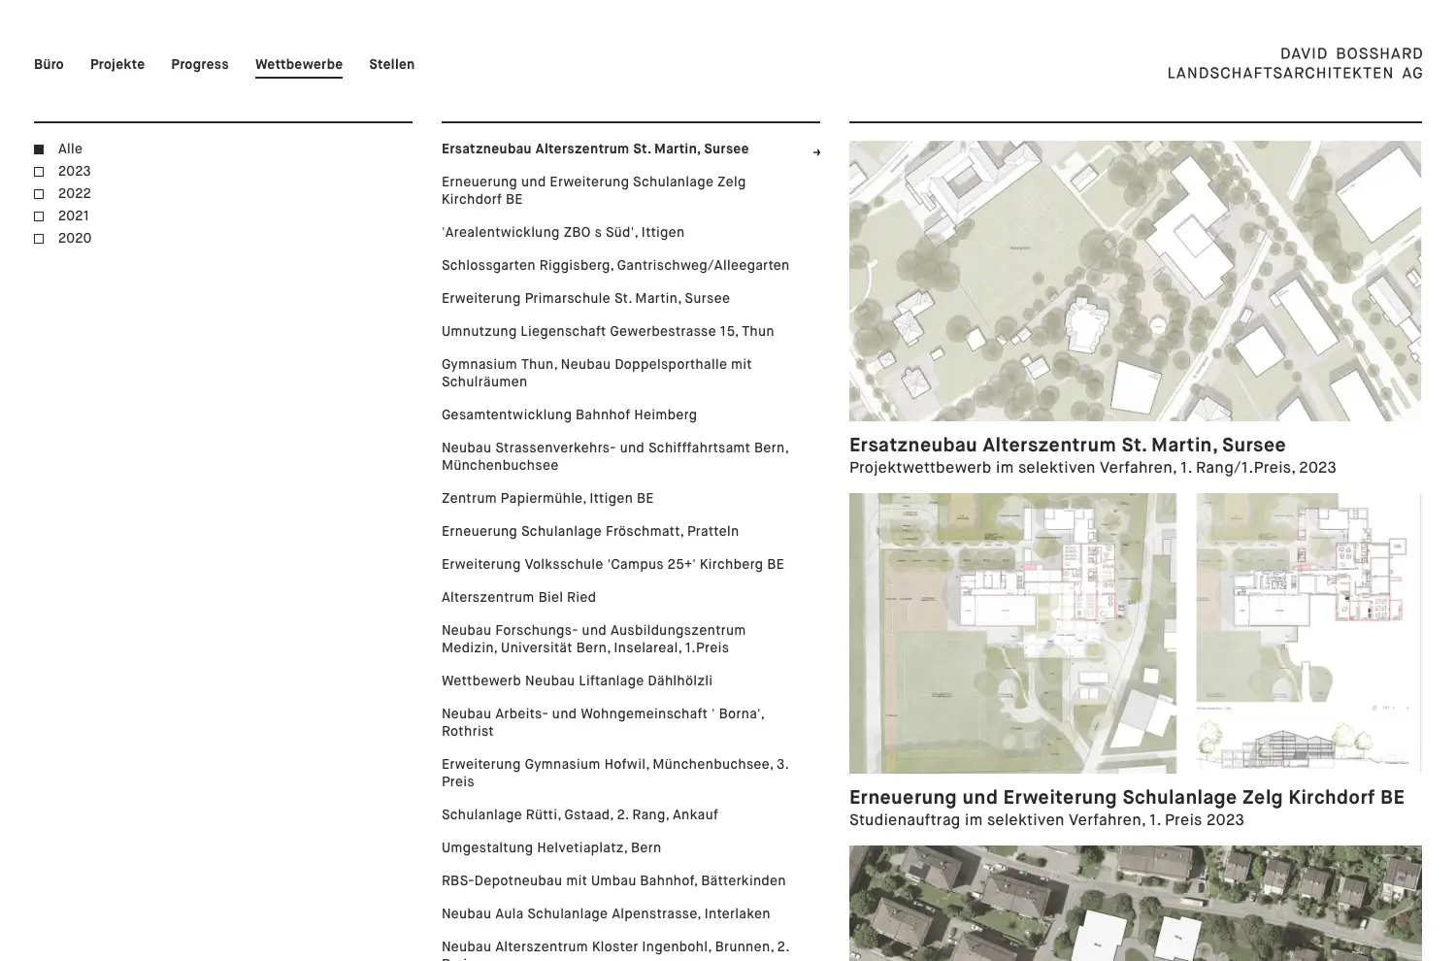The height and width of the screenshot is (961, 1456).
Task: Select the Alle filter checkbox
Action: point(39,149)
